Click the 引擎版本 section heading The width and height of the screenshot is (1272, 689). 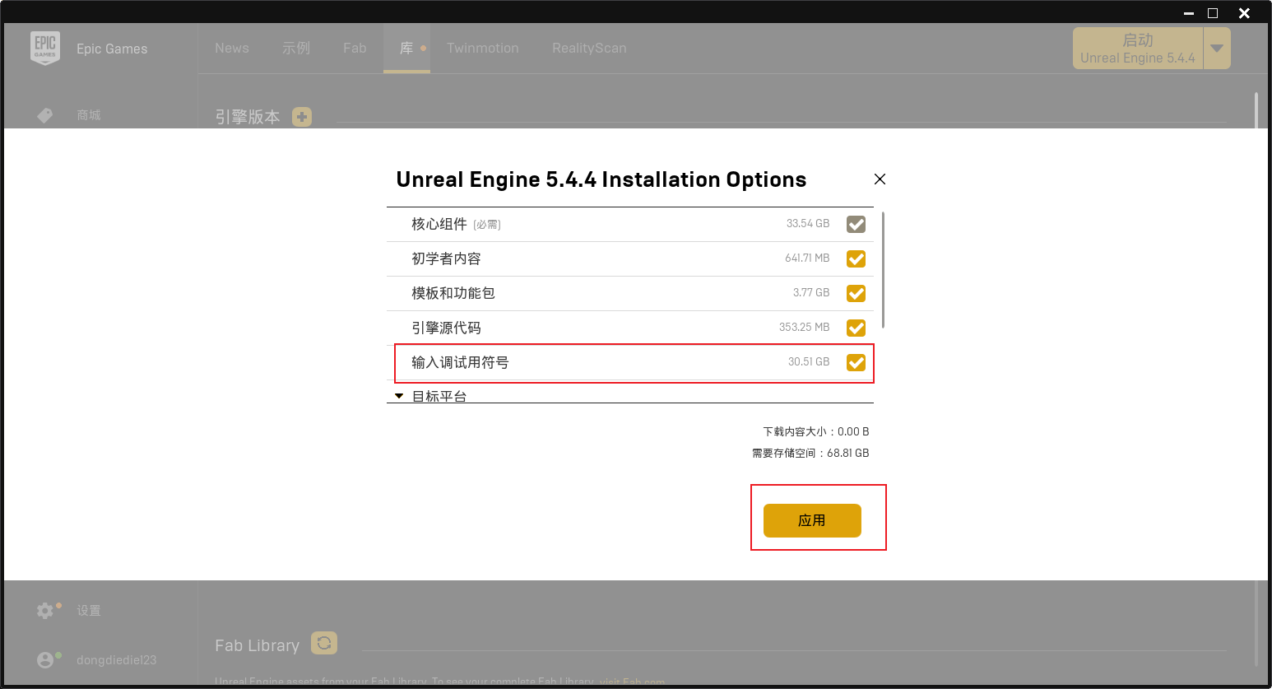point(248,117)
